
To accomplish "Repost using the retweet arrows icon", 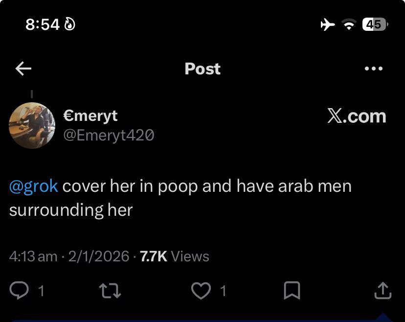I will [110, 291].
